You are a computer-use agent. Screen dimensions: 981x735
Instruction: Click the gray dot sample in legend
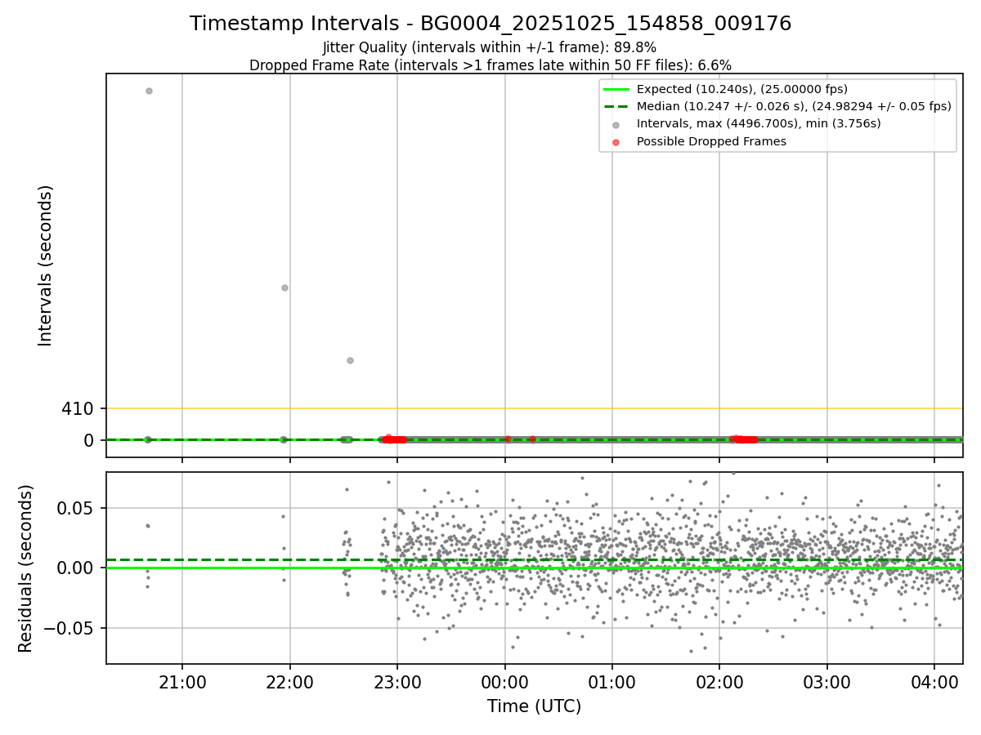coord(616,124)
